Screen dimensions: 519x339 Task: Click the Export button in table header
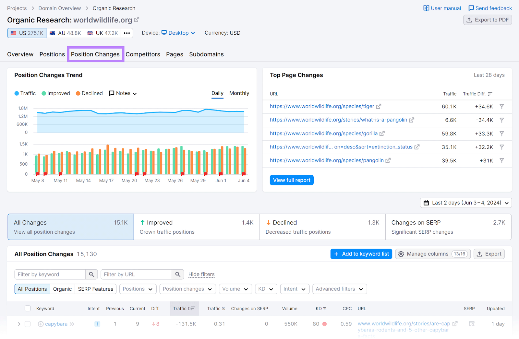click(x=489, y=254)
